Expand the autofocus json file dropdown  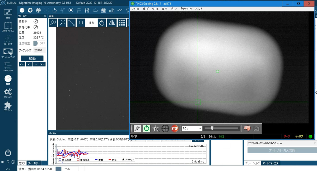point(282,143)
